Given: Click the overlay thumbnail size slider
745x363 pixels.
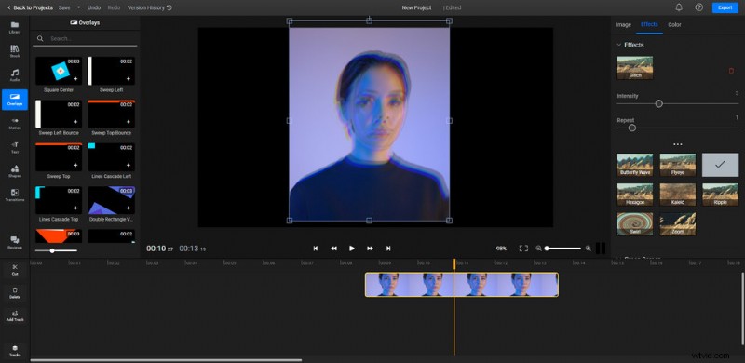Looking at the screenshot, I should click(56, 250).
